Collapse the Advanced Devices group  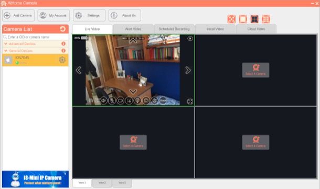pos(6,44)
